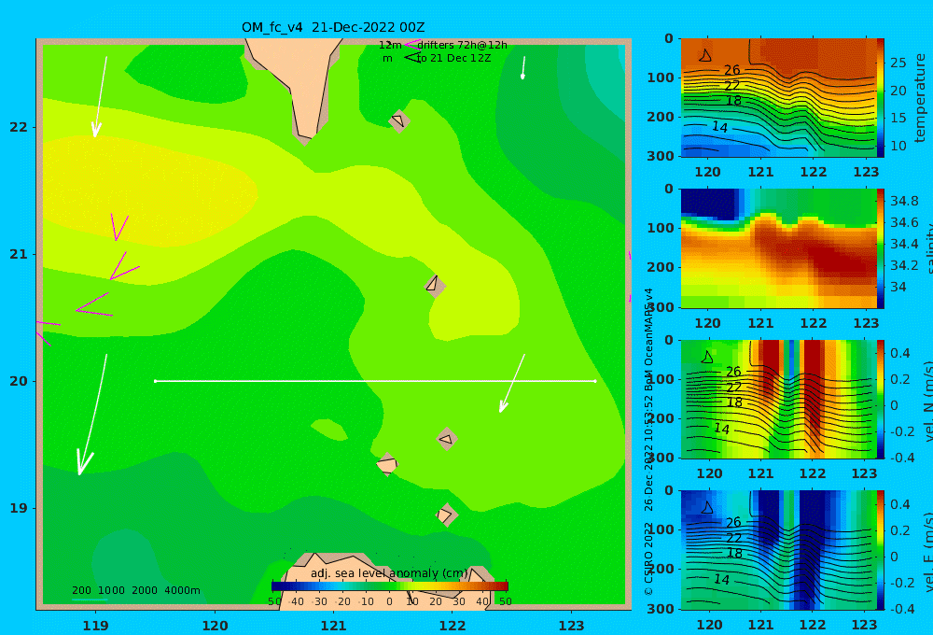933x635 pixels.
Task: Click the magenta drifter arrowhead near 119E 20.6N
Action: (x=93, y=304)
